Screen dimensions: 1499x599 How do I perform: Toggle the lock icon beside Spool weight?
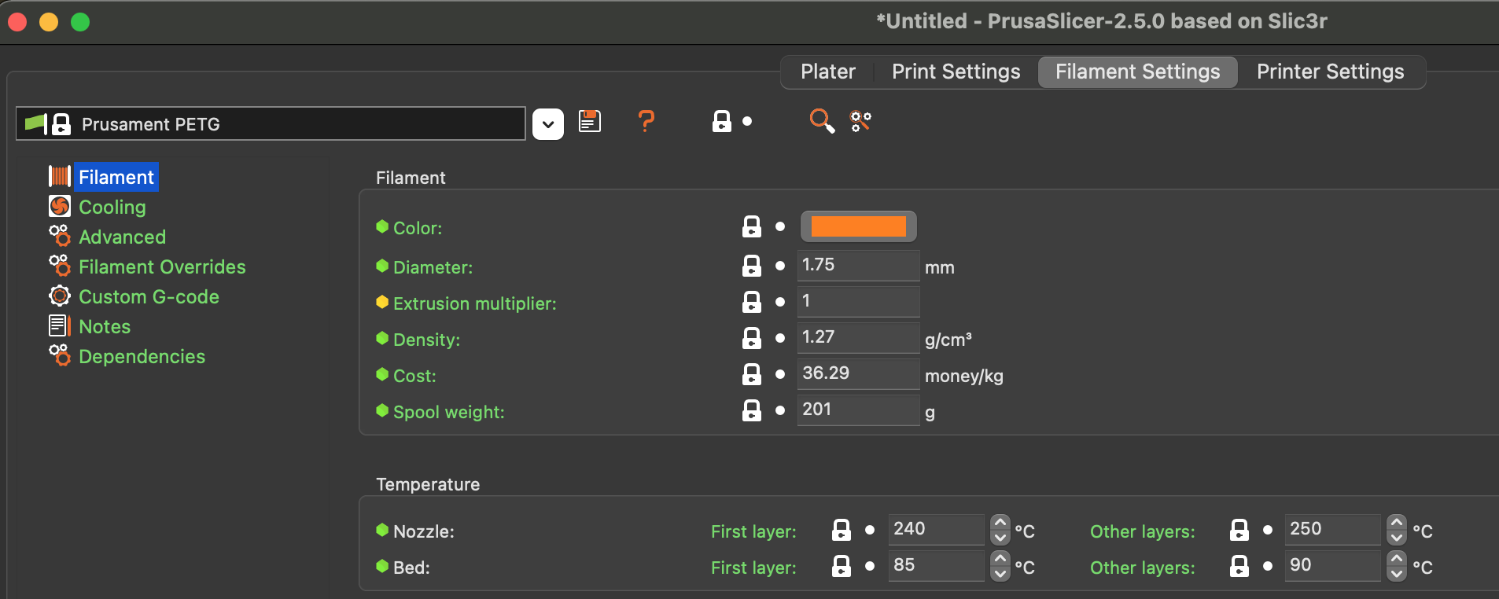[x=752, y=410]
